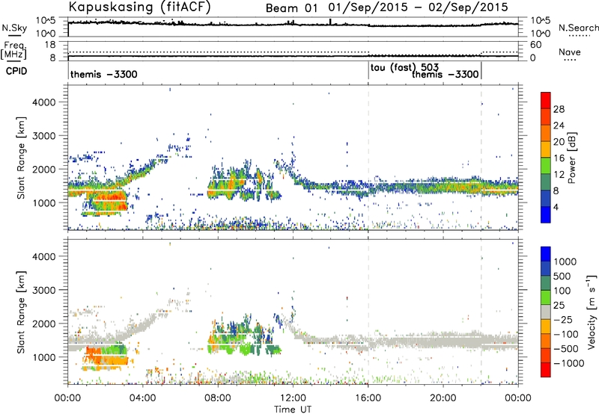This screenshot has height=414, width=599.
Task: Click the "Power [dB]" colorbar title
Action: click(571, 158)
